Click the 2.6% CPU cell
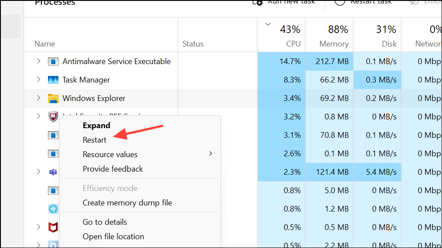Screen dimensions: 442x248 [281, 154]
